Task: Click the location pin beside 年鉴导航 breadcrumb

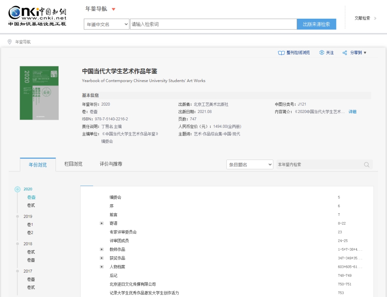Action: click(10, 42)
